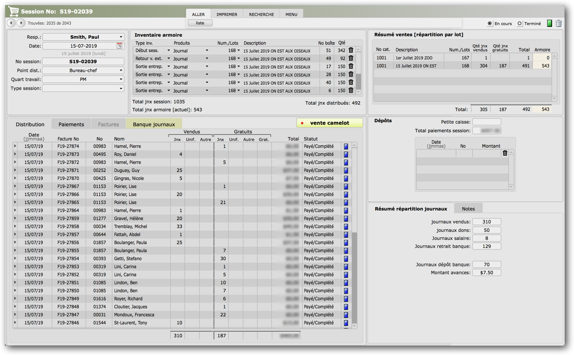The width and height of the screenshot is (574, 355).
Task: Select the Résumé répartition journaux tab
Action: [x=411, y=209]
